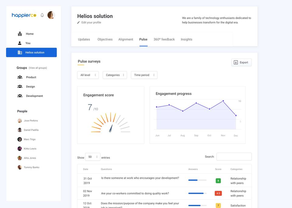Click the 02 Nov answers progress bar

(x=197, y=193)
